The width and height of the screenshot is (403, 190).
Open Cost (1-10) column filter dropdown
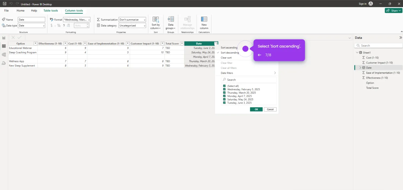tap(85, 44)
